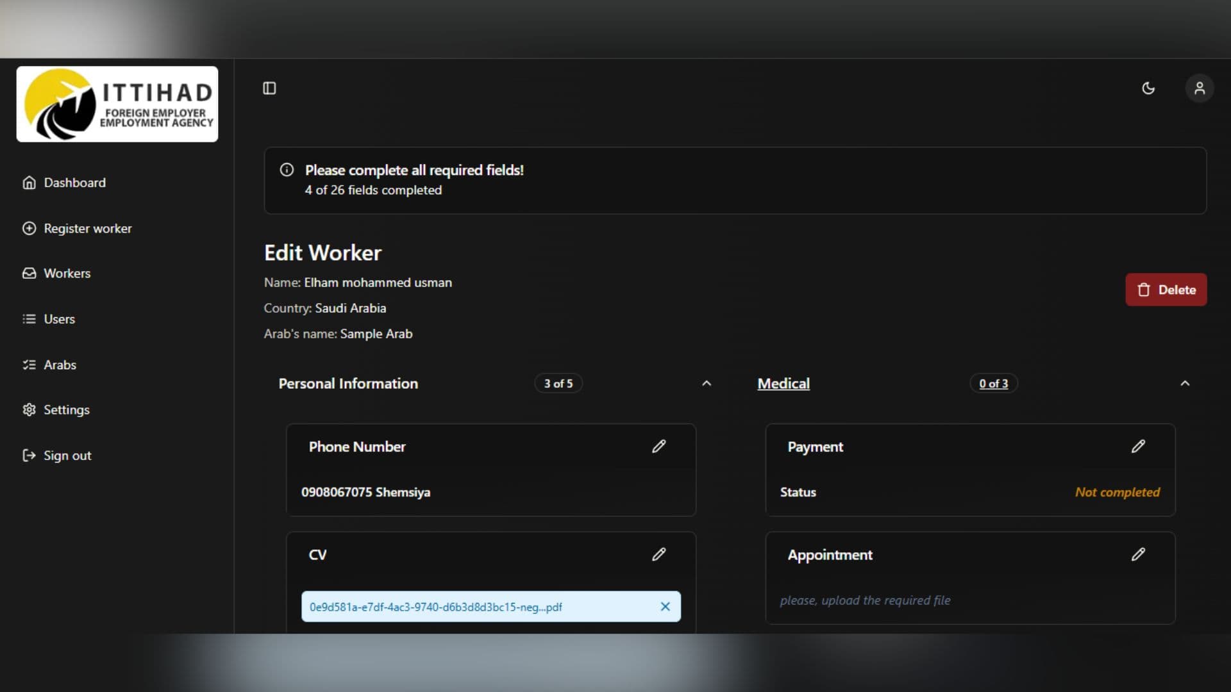Edit the Phone Number field
The image size is (1231, 692).
[658, 447]
